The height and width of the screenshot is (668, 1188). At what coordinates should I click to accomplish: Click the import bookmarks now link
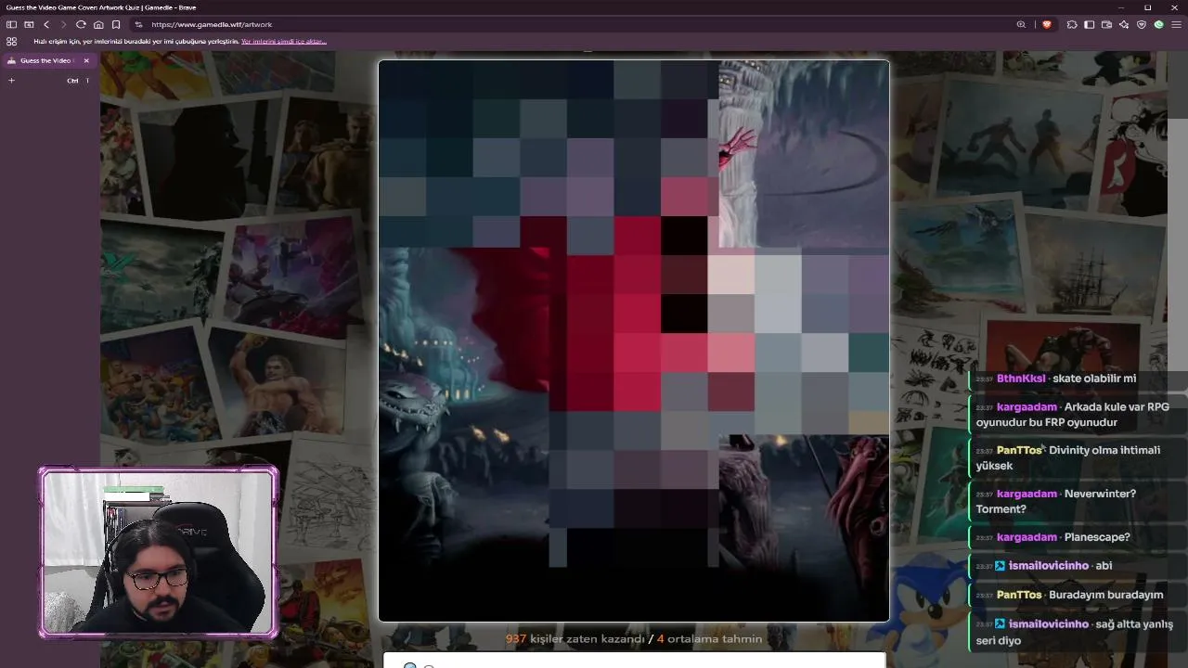(284, 42)
